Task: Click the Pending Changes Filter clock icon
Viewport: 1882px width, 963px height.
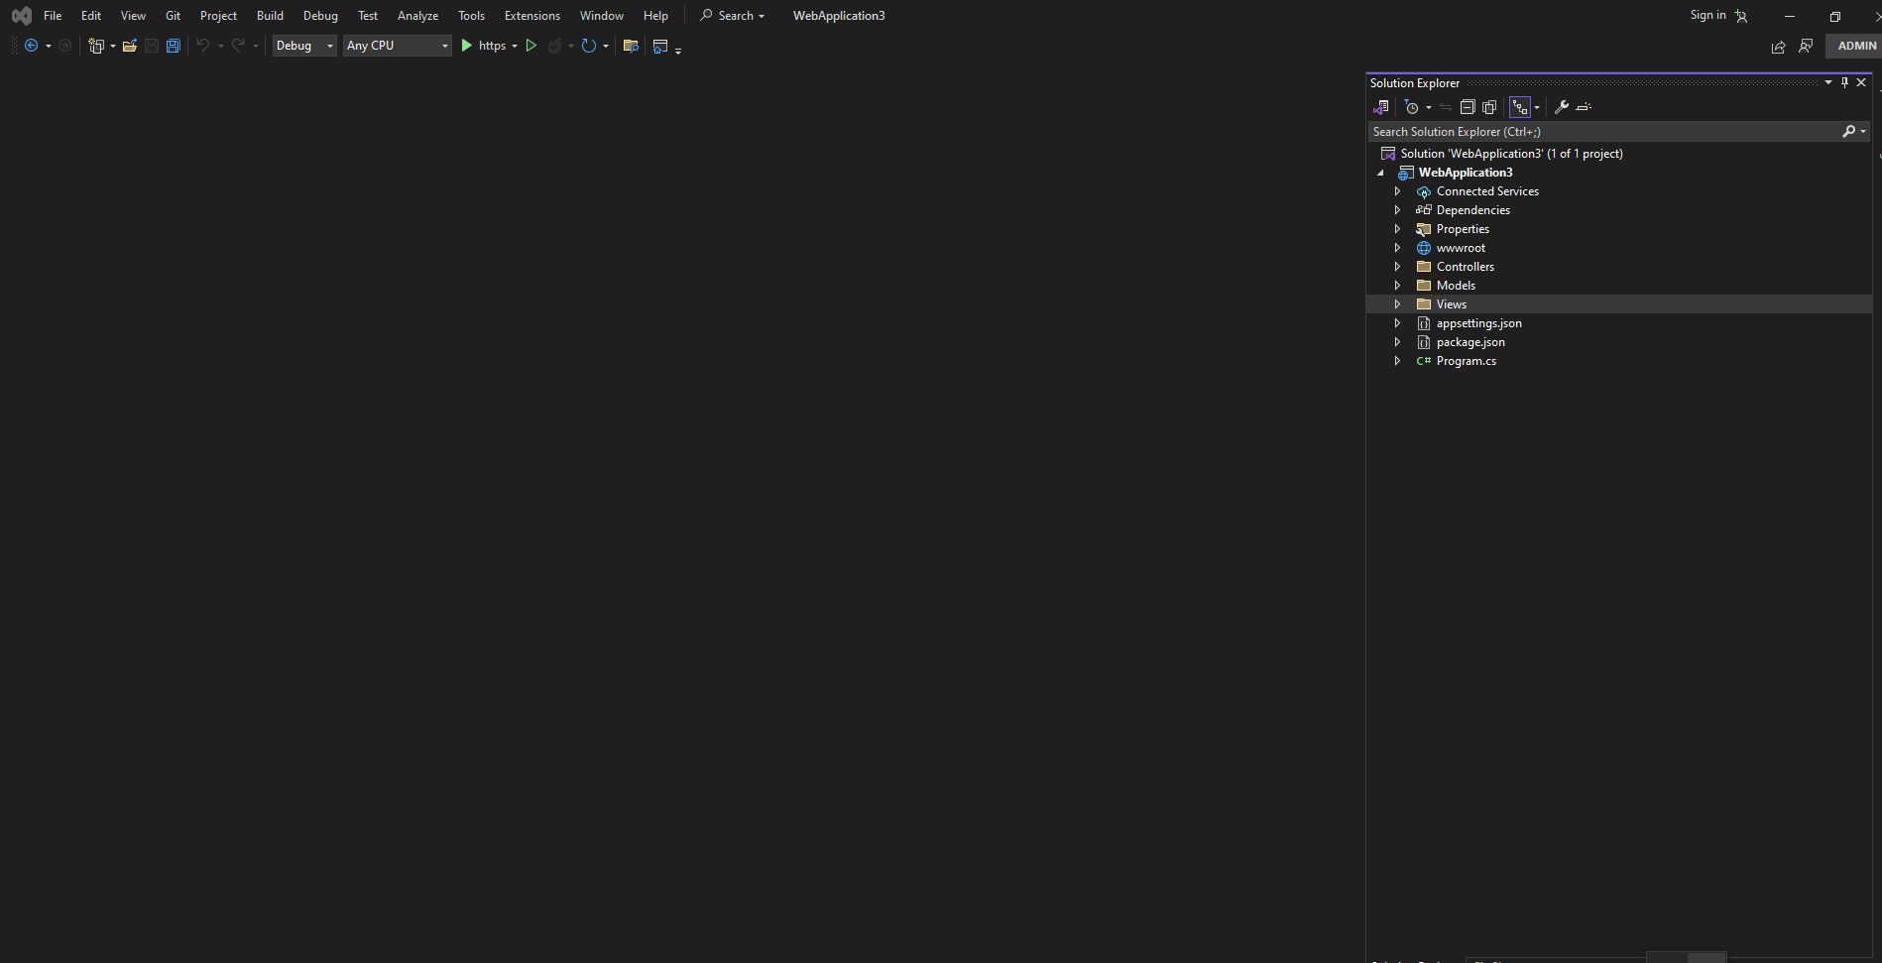Action: coord(1412,107)
